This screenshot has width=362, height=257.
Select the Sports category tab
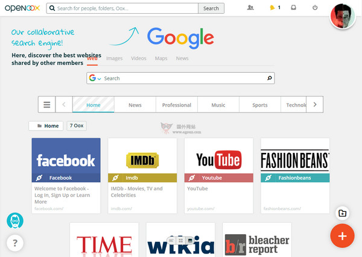(x=260, y=105)
